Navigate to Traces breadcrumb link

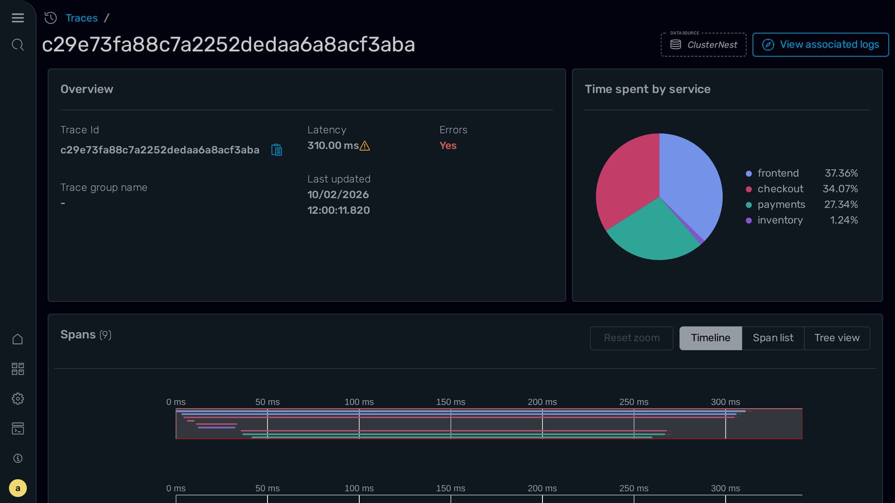(82, 18)
